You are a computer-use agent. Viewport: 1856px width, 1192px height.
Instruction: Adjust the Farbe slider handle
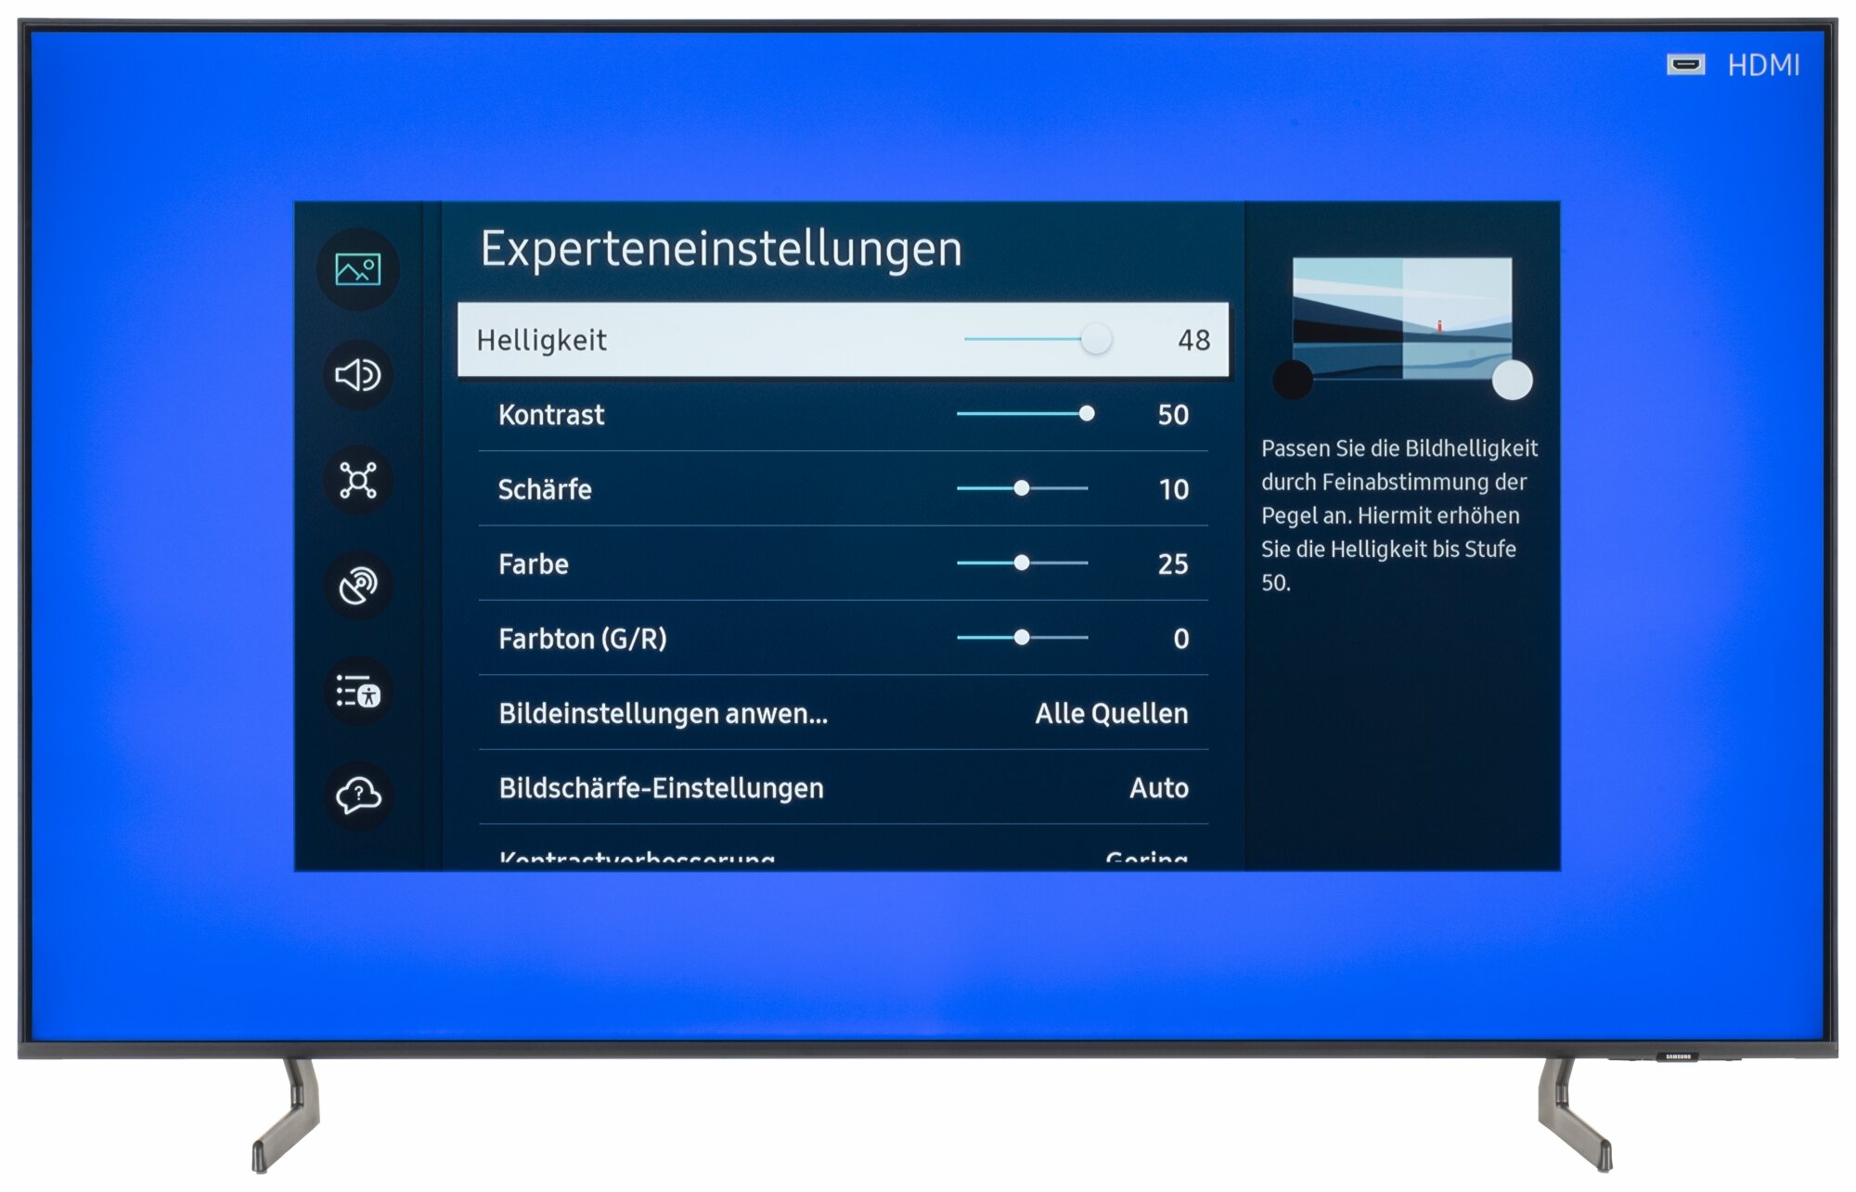tap(1021, 564)
